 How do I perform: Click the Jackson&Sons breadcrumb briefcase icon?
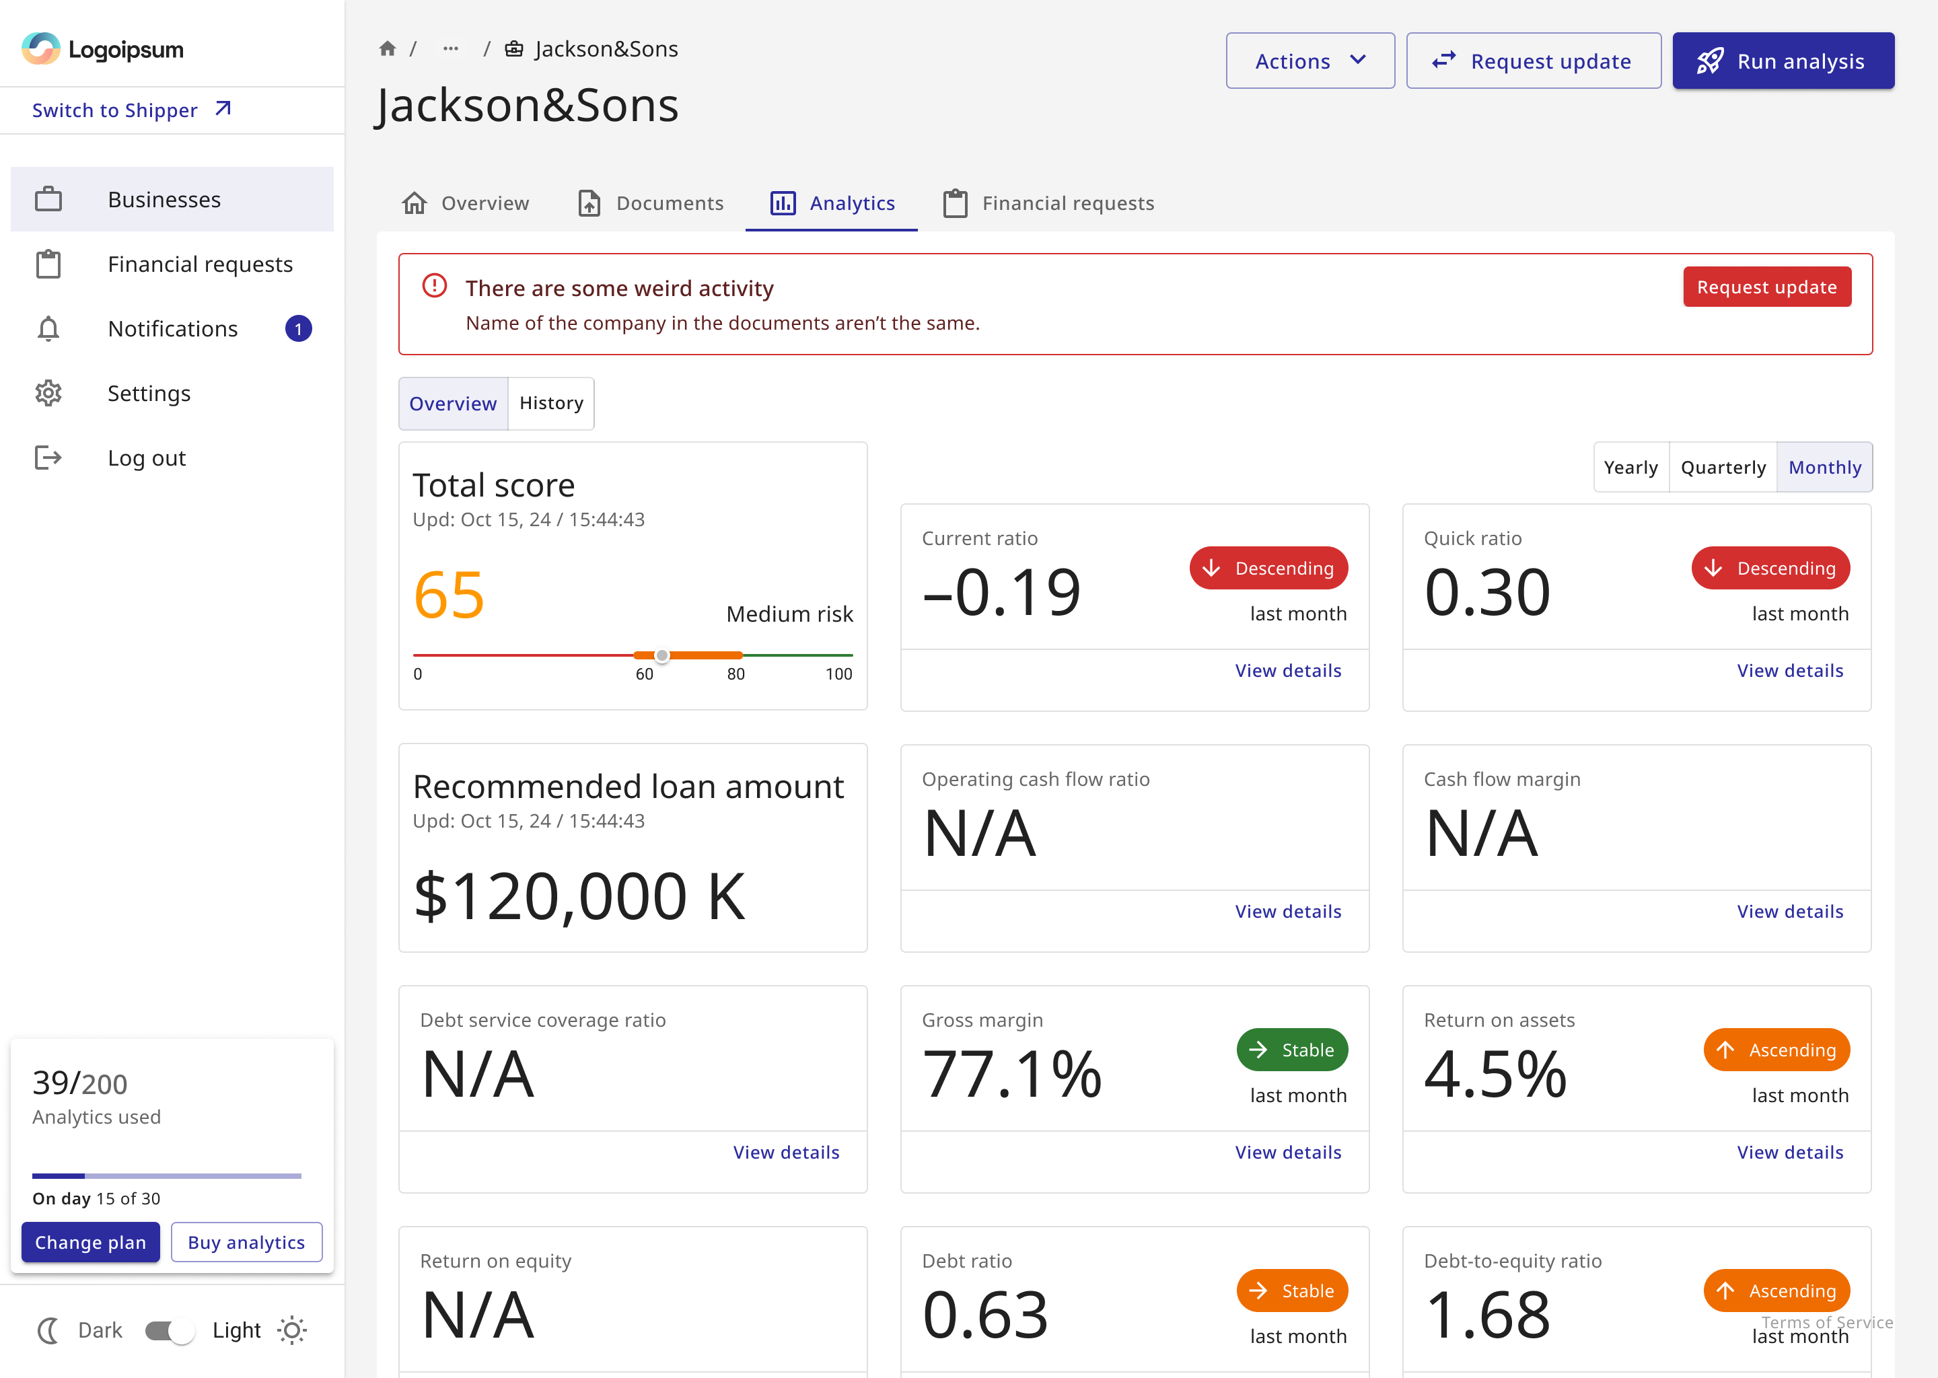click(x=514, y=48)
